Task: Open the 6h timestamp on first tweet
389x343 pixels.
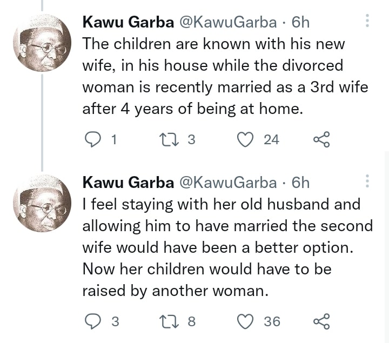Action: click(x=300, y=23)
